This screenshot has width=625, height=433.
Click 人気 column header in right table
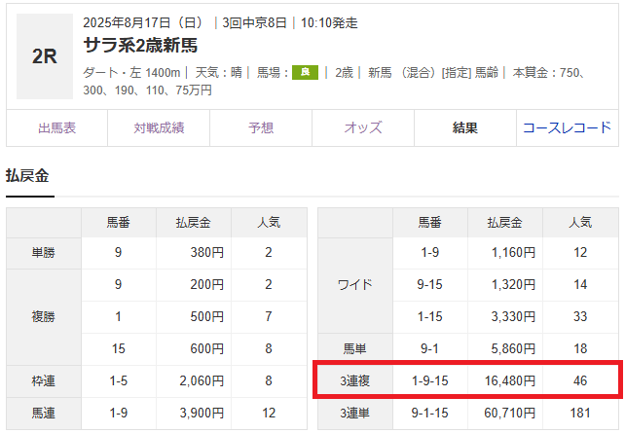click(x=580, y=222)
